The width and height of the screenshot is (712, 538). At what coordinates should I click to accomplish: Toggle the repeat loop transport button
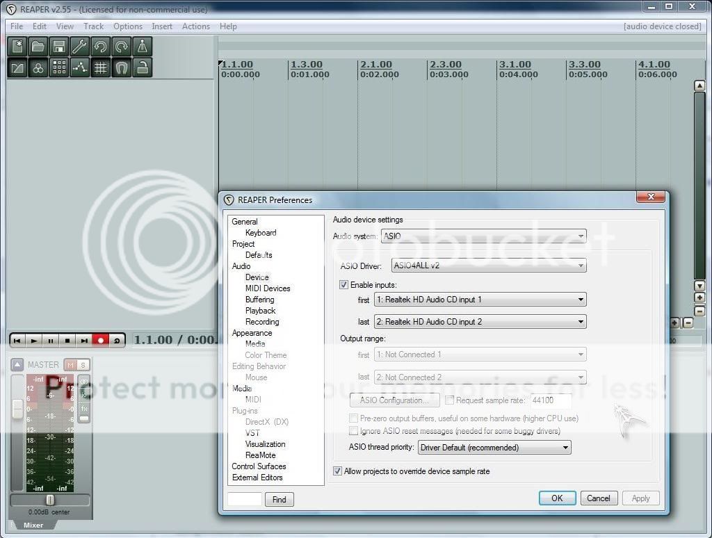click(117, 341)
